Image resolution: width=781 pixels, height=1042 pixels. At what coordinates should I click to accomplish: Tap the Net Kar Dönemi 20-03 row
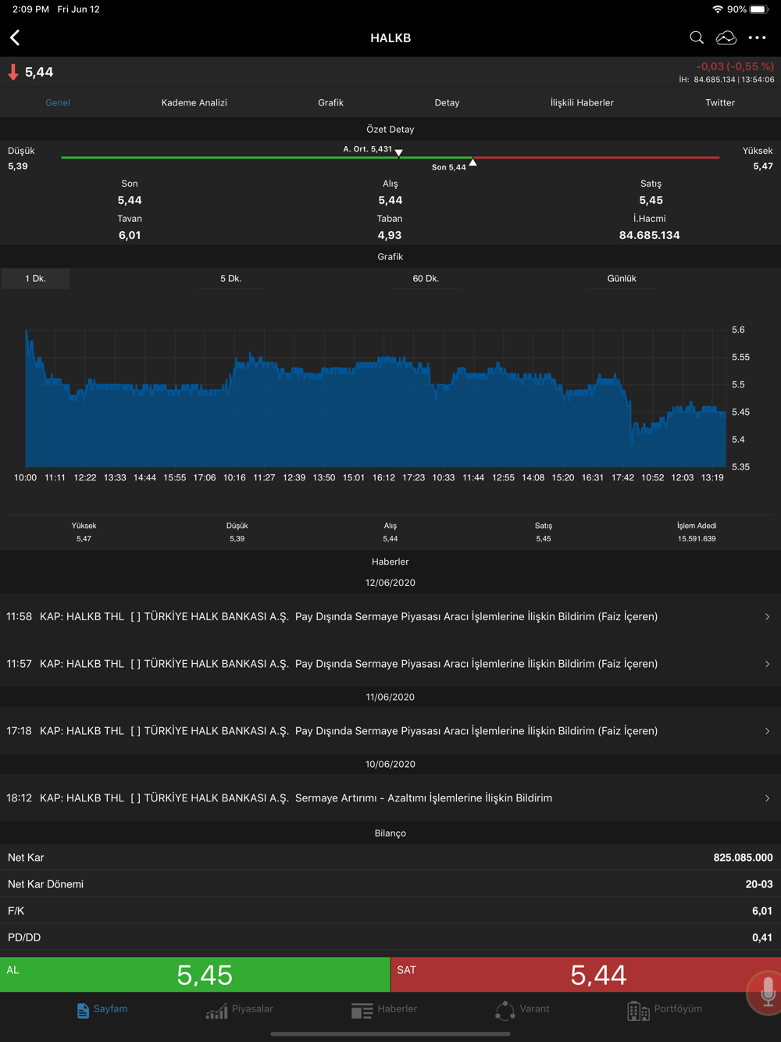(x=390, y=884)
